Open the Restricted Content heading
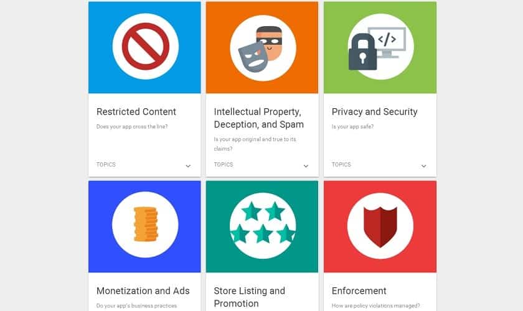This screenshot has width=523, height=311. [x=136, y=112]
